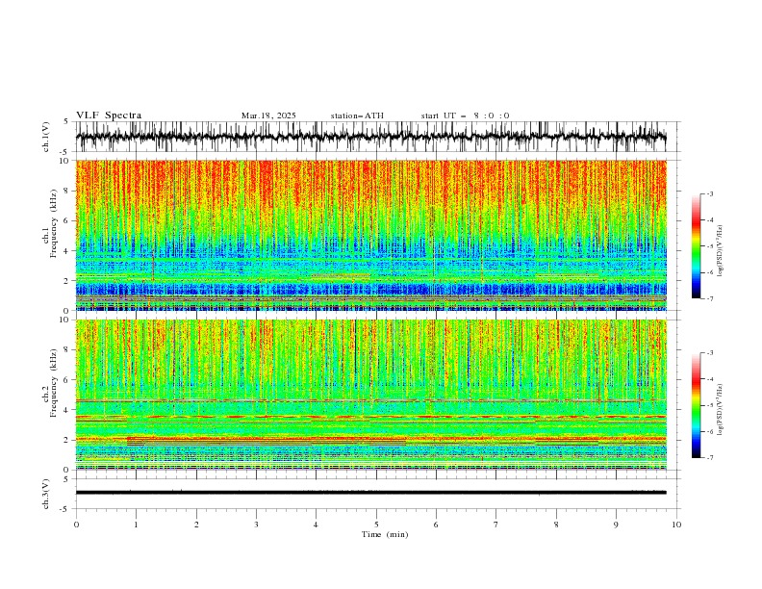The image size is (762, 589).
Task: Click the 'ch.3(V)' axis label
Action: 46,494
